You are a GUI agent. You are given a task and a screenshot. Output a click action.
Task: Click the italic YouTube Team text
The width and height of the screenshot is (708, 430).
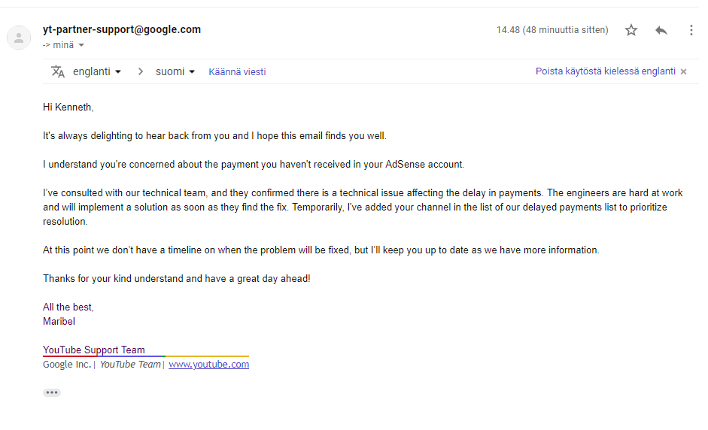click(x=130, y=365)
